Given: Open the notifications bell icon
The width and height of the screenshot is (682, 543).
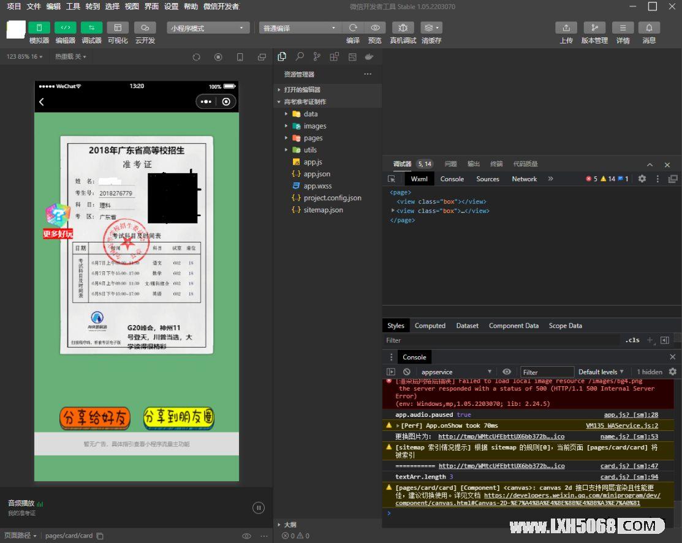Looking at the screenshot, I should click(649, 28).
